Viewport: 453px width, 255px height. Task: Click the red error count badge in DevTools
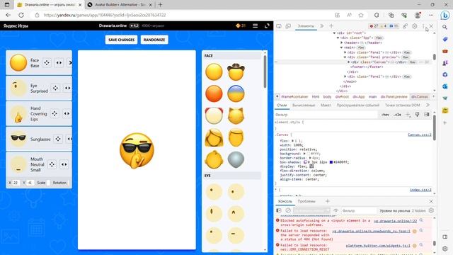coord(374,26)
